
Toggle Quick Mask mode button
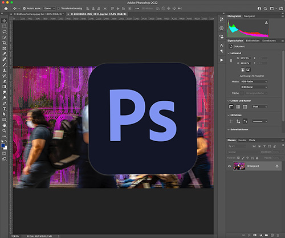coord(4,153)
